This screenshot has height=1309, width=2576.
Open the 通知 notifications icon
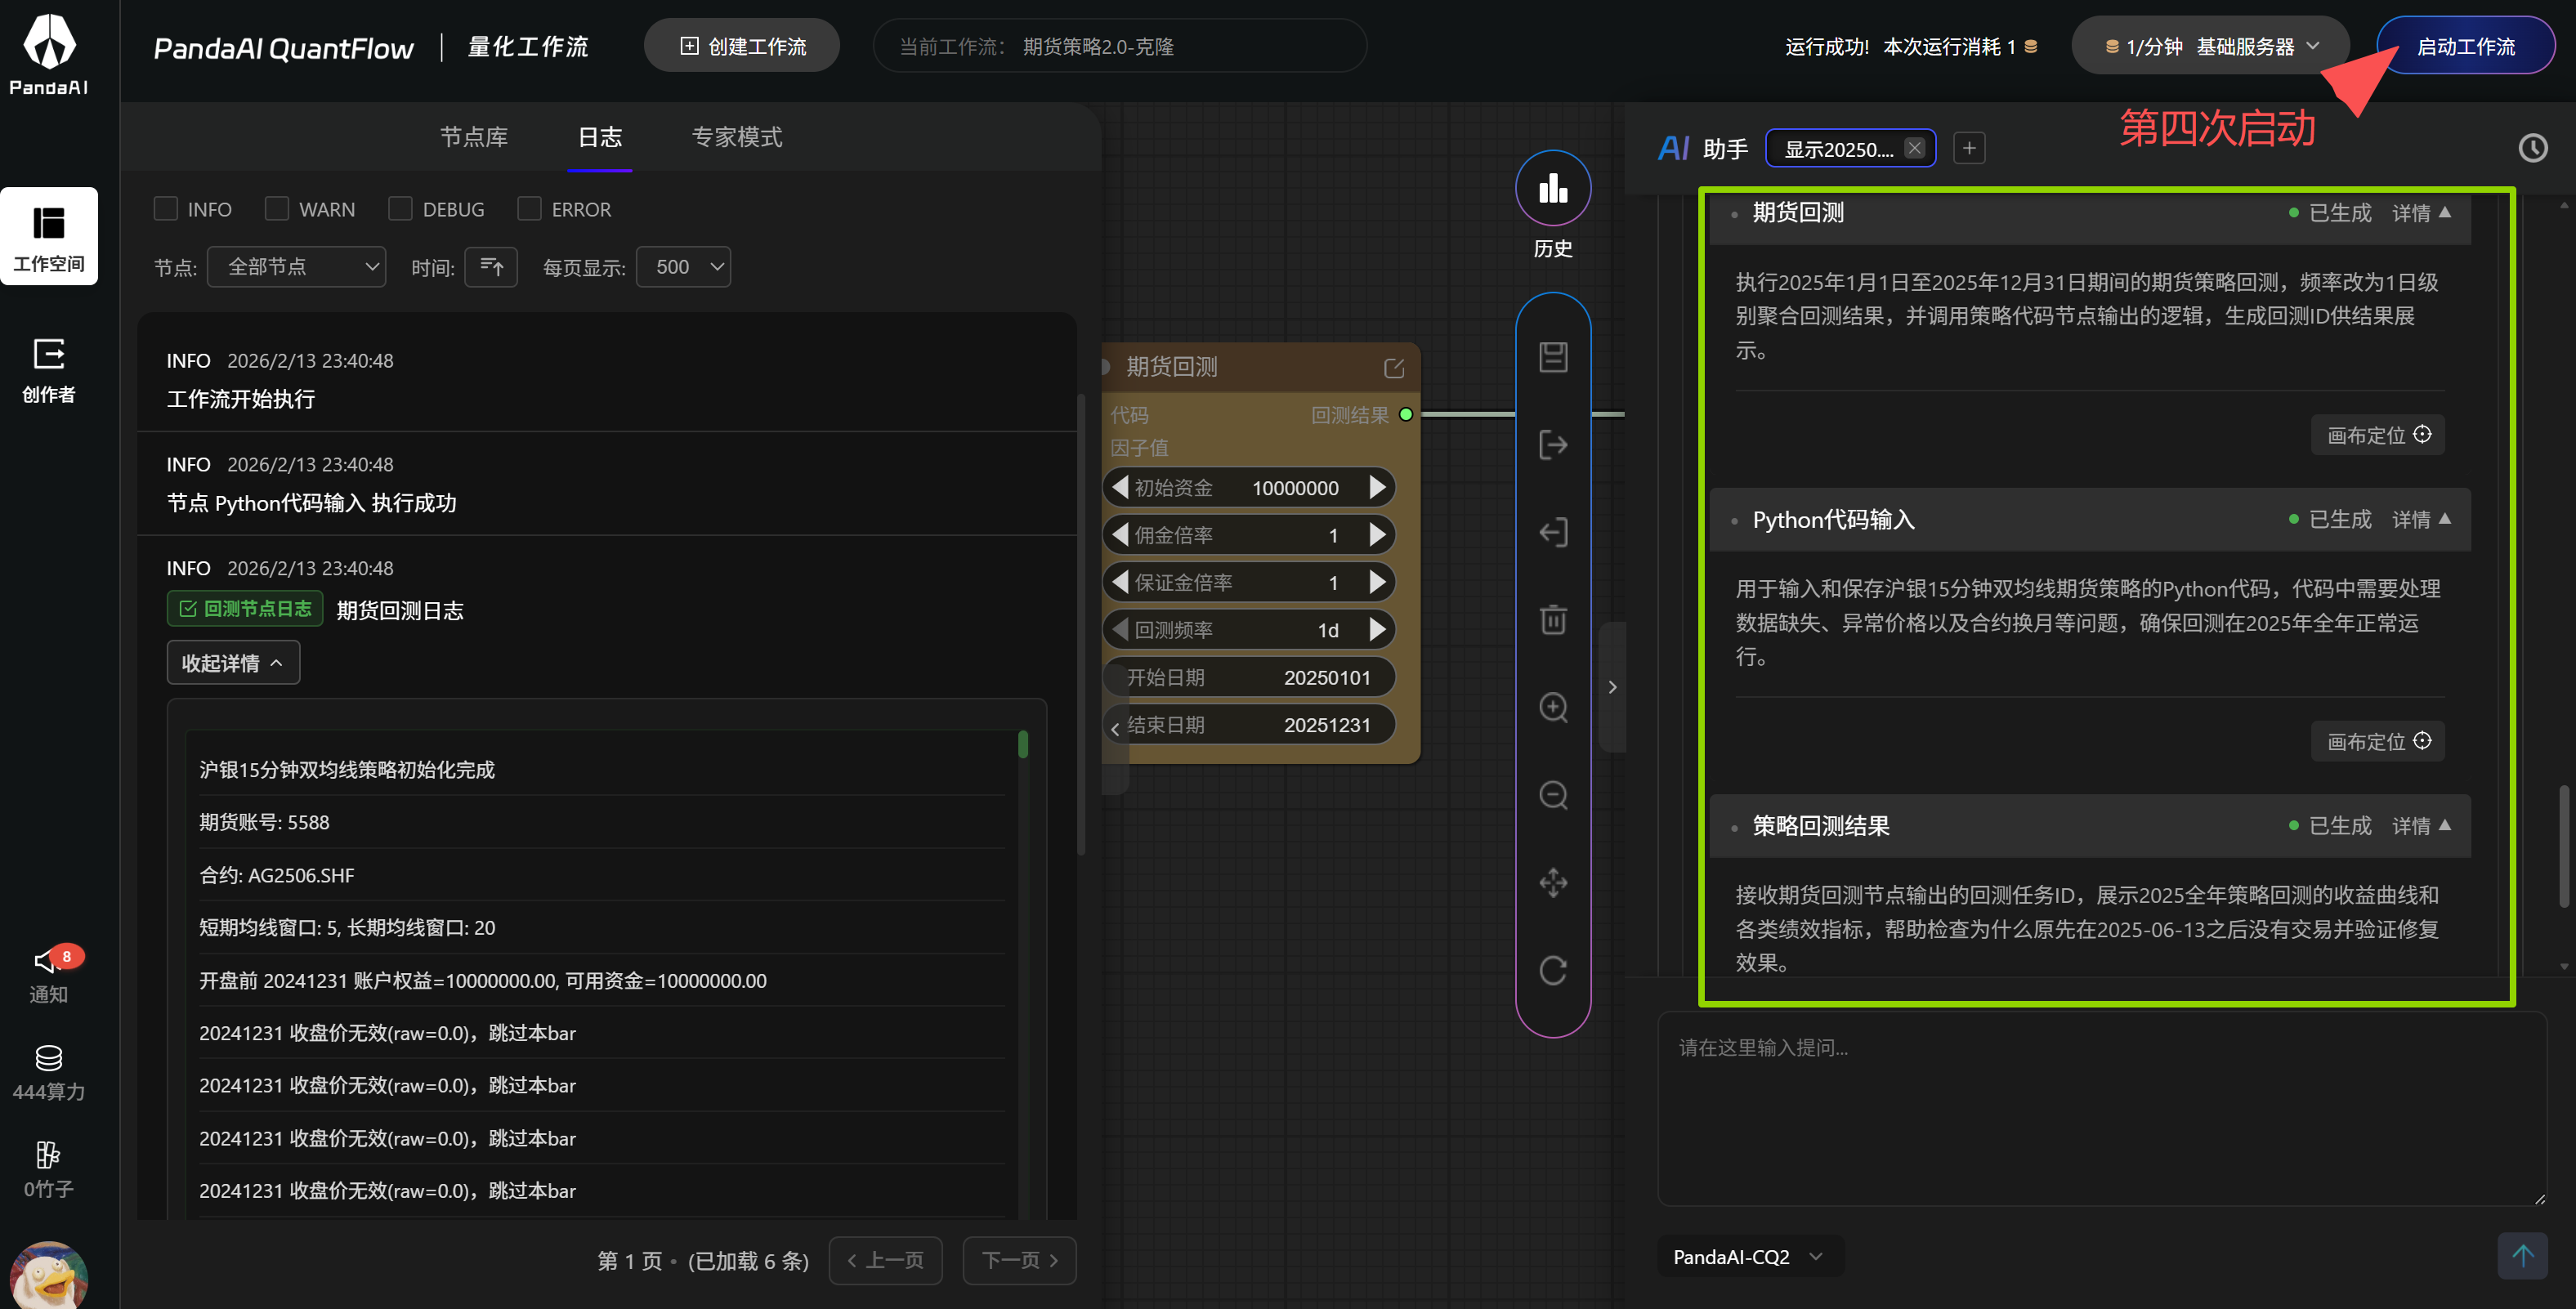[x=49, y=975]
